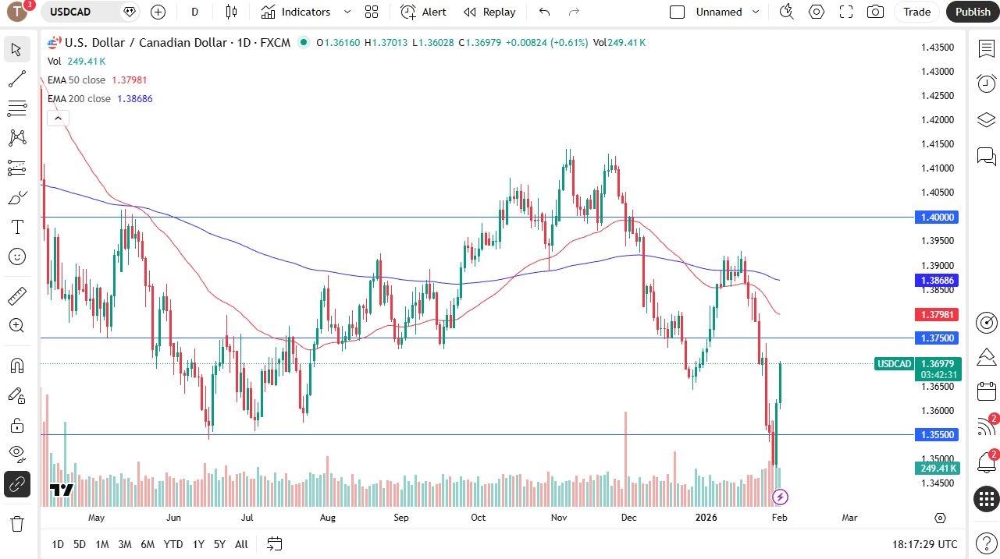Create an alert with the Alert button
This screenshot has width=1000, height=559.
click(x=424, y=12)
